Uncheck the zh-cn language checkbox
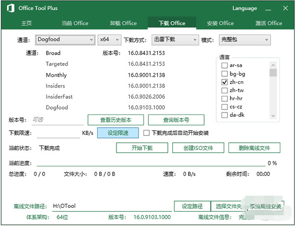297x226 pixels. (x=225, y=82)
